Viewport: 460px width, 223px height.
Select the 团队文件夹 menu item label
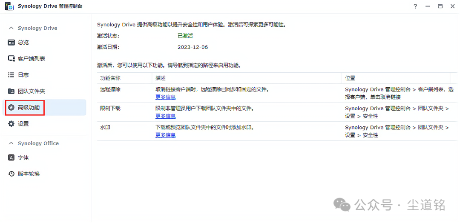click(x=31, y=91)
